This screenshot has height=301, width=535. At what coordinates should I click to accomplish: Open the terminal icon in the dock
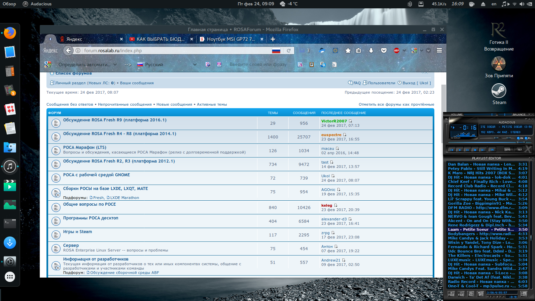[10, 223]
